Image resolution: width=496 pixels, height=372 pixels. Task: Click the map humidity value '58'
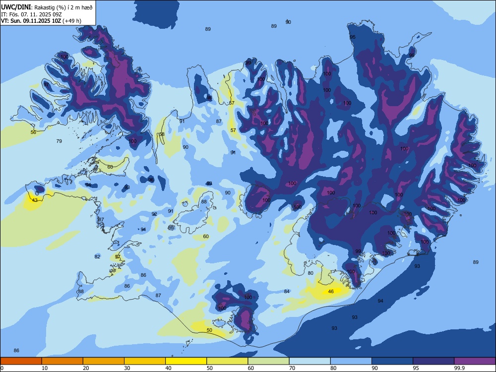point(162,134)
